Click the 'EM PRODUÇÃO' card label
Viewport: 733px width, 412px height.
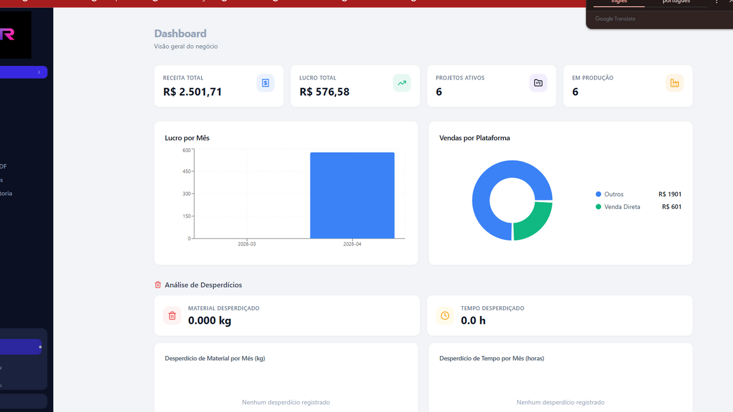point(593,78)
